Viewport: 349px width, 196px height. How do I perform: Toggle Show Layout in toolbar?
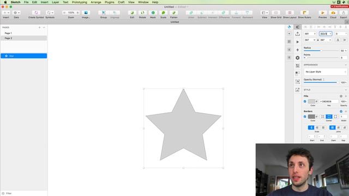[x=290, y=13]
